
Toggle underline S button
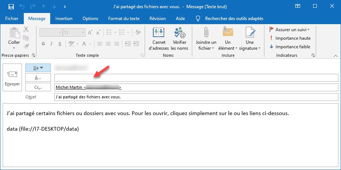coord(60,44)
